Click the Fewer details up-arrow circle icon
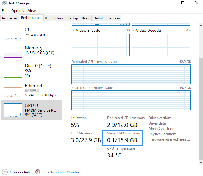203x176 pixels. [x=5, y=172]
